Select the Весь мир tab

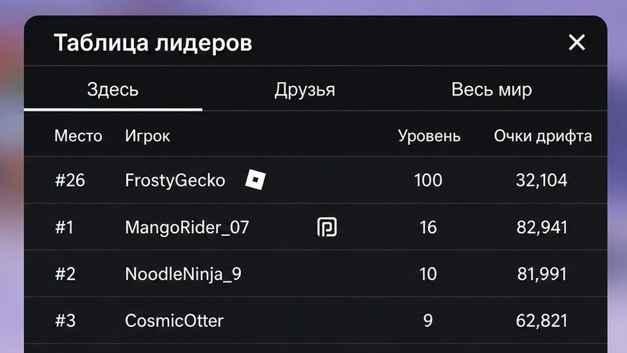491,89
